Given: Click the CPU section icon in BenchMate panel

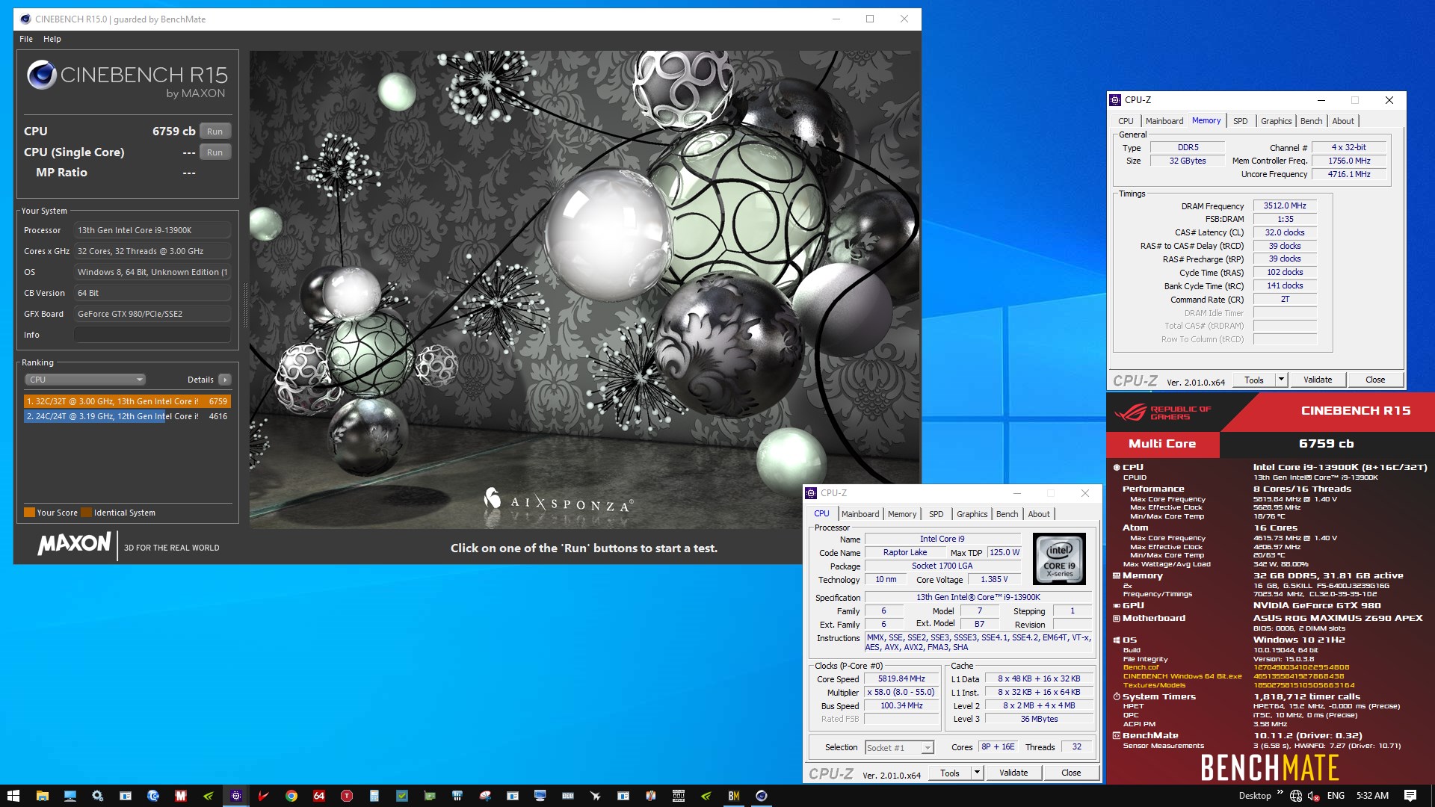Looking at the screenshot, I should click(x=1117, y=467).
